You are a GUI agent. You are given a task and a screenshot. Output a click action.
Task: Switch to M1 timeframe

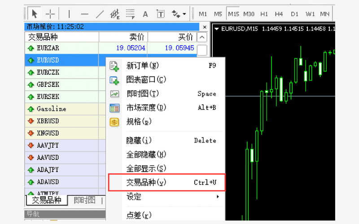pos(203,14)
